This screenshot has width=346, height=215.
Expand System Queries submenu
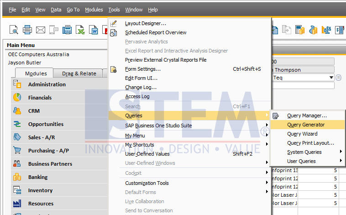308,152
